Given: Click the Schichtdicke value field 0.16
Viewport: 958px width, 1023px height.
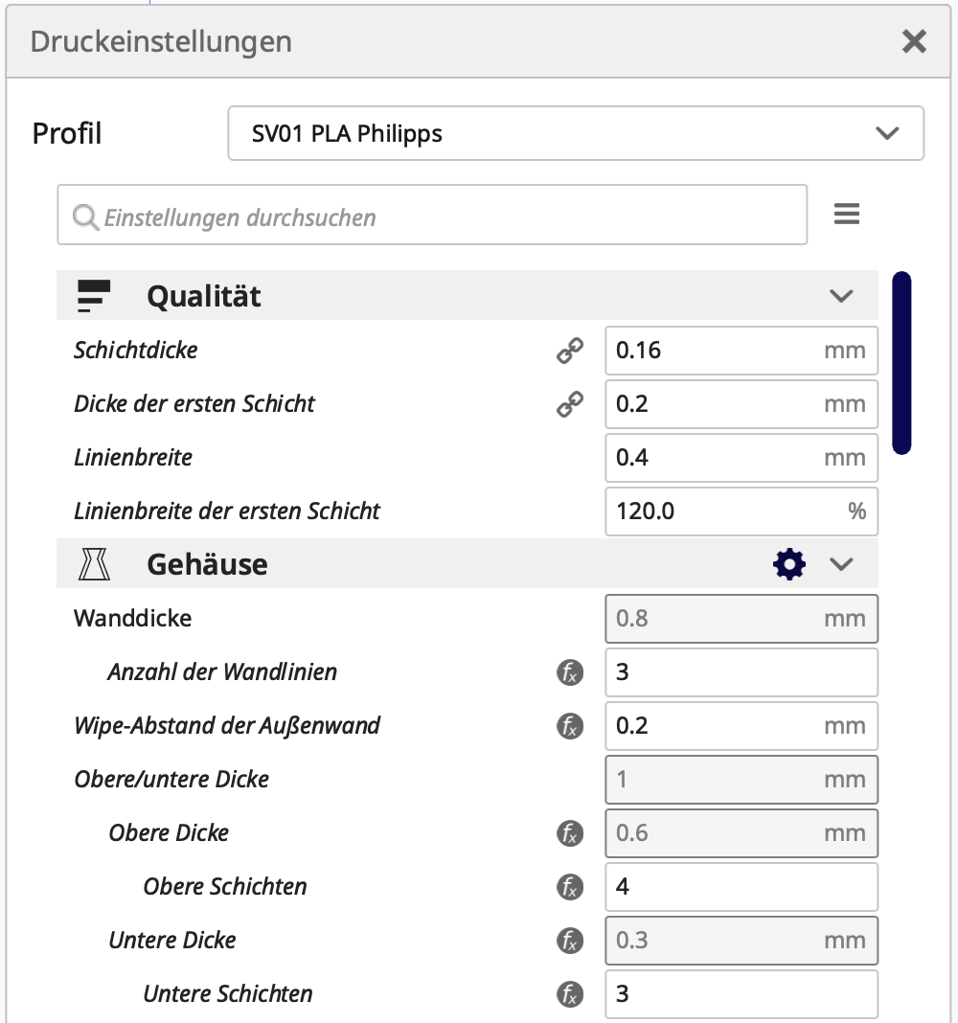Looking at the screenshot, I should click(741, 351).
